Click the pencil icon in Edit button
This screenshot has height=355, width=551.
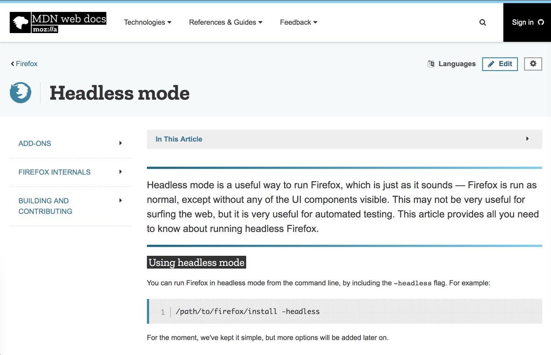point(491,64)
